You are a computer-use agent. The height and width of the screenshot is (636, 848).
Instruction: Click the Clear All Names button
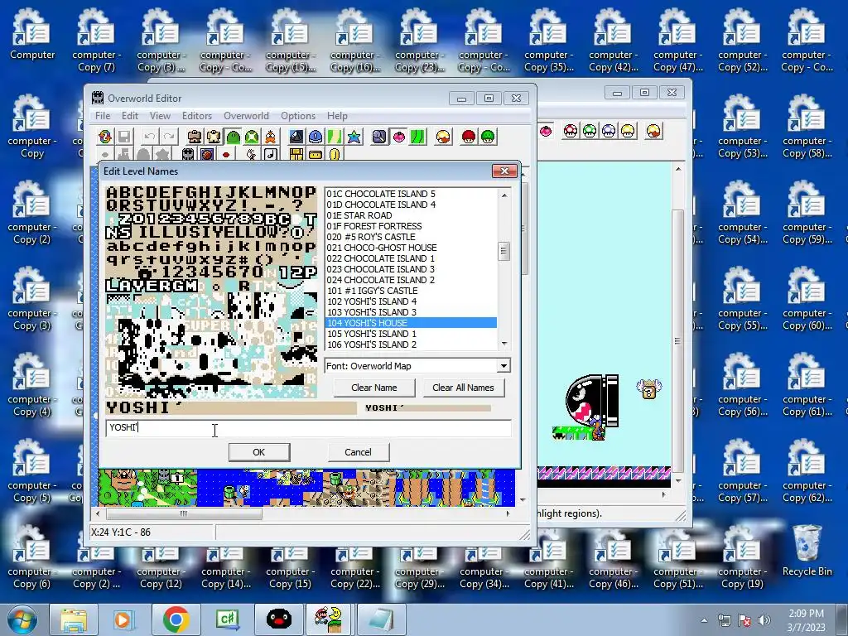point(463,388)
